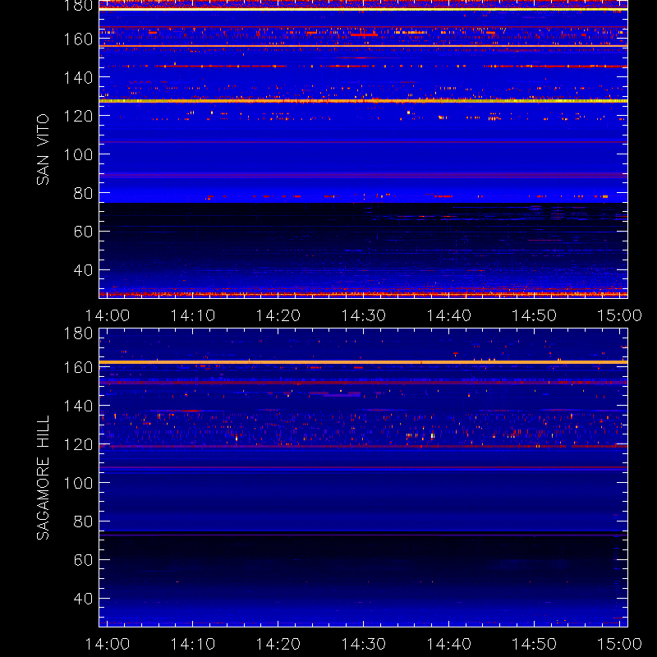The height and width of the screenshot is (657, 657).
Task: Select the 40 label on San Vito axis
Action: pos(83,270)
